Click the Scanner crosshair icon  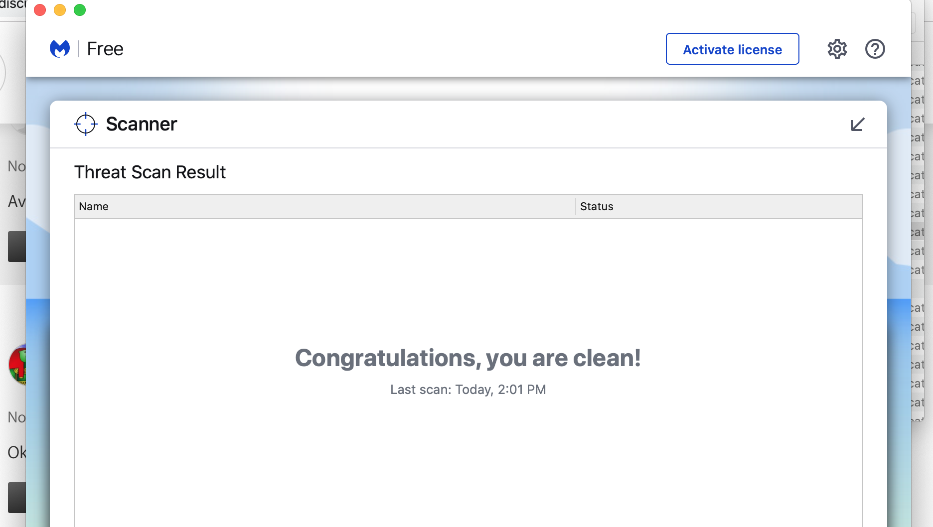click(86, 124)
